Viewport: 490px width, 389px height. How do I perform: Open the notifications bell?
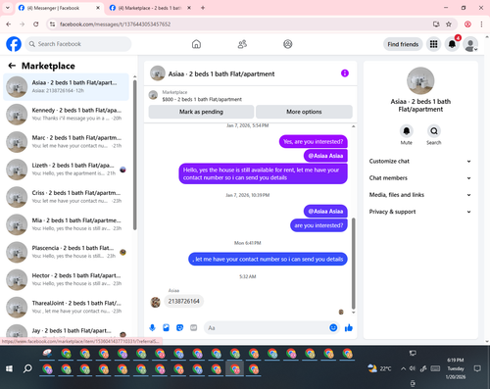(452, 44)
